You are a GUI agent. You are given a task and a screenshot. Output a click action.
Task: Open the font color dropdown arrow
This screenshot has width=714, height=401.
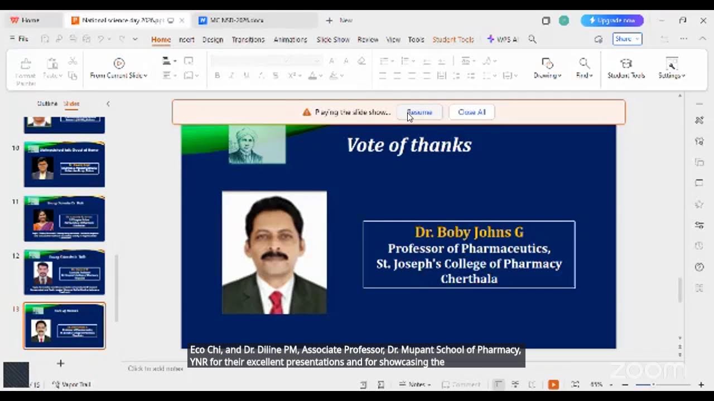[x=321, y=76]
